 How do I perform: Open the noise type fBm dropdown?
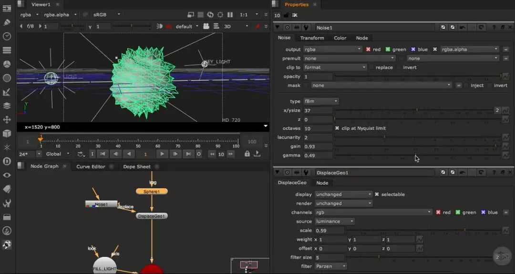[321, 101]
